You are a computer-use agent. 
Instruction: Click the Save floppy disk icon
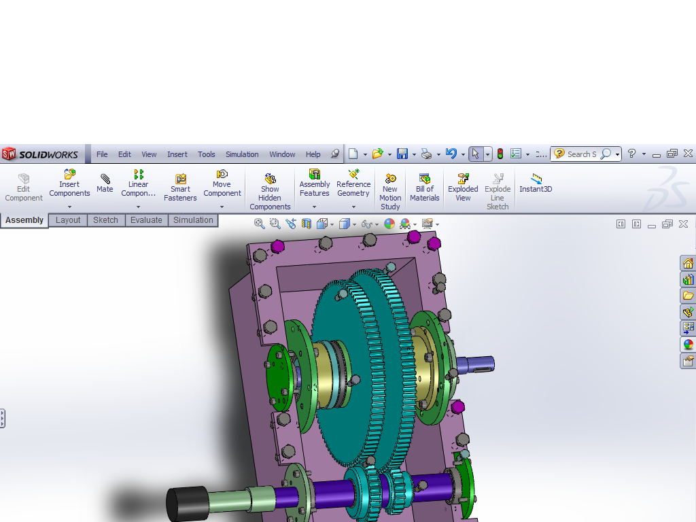point(402,154)
